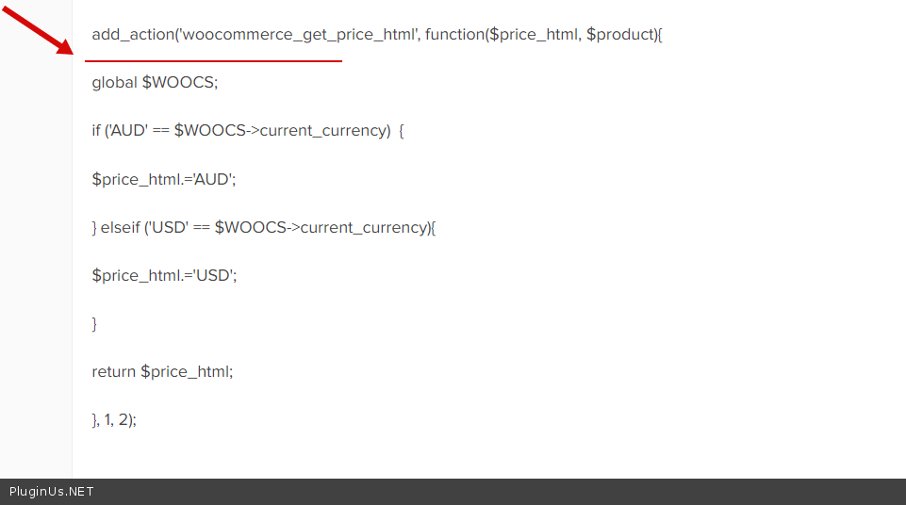The image size is (906, 505).
Task: Click the red arrow pointing at the code
Action: point(38,28)
